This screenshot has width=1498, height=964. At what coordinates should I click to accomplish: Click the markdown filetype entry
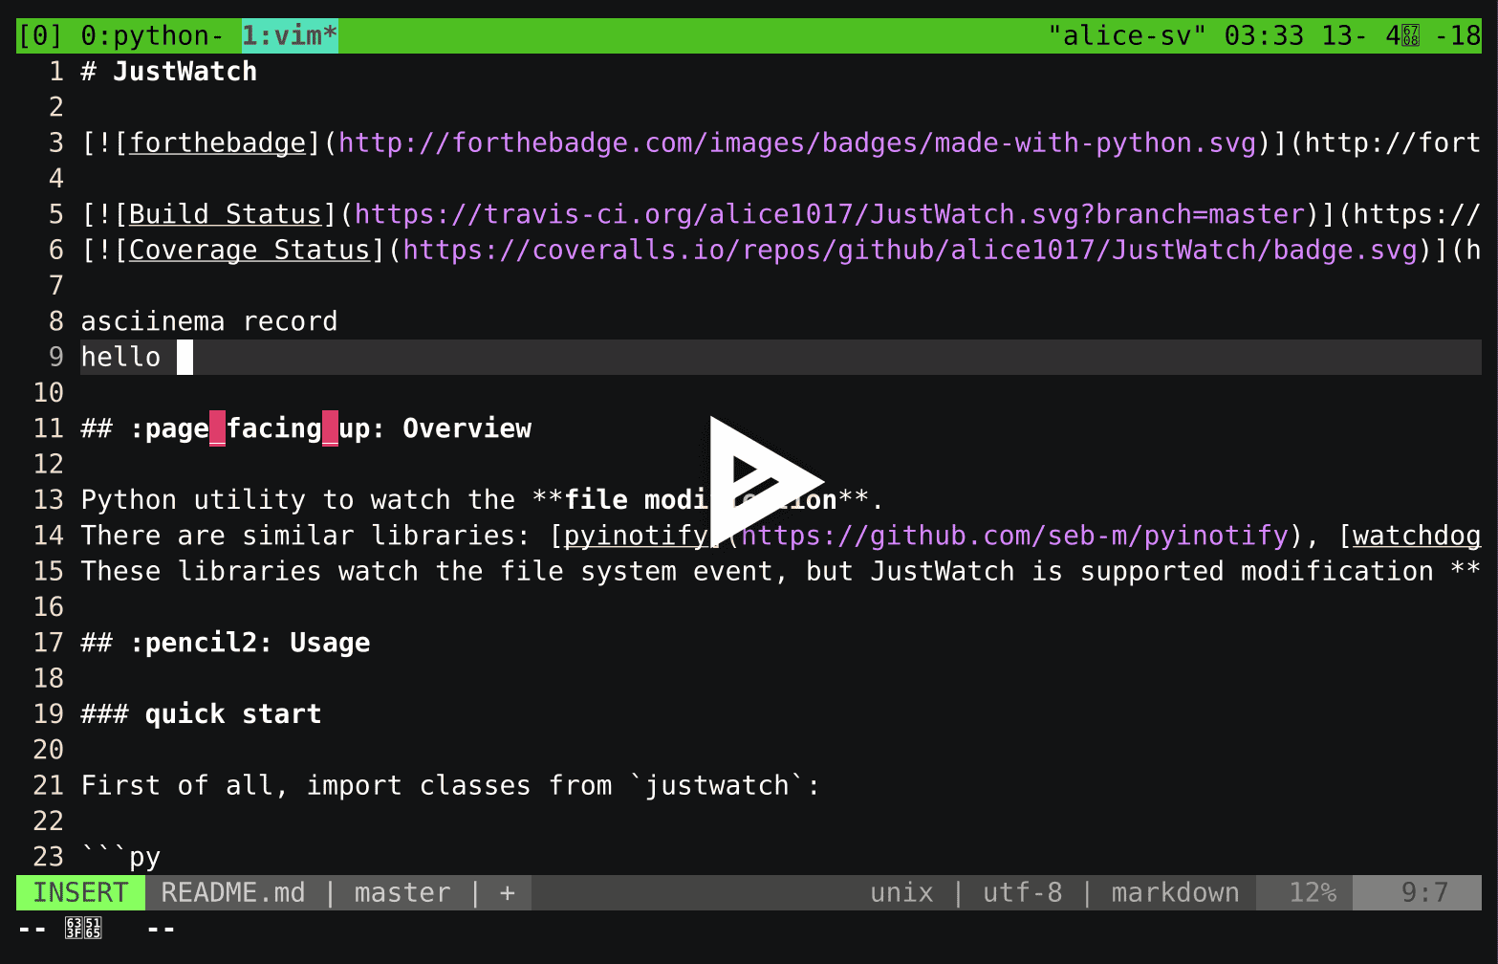coord(1176,892)
